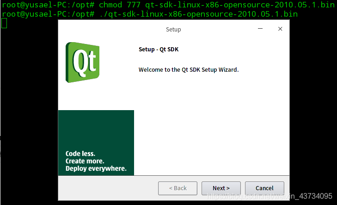Click the 'Code less.' slogan line
Screen dimensions: 337x205
[x=80, y=154]
